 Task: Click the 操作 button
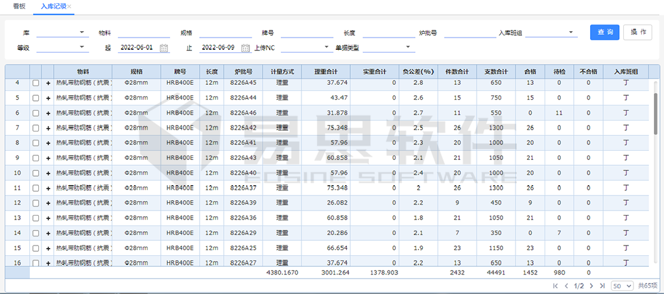pos(638,32)
